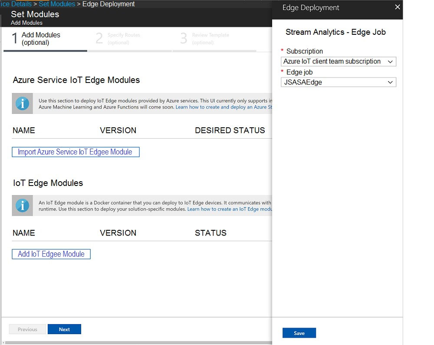Open the JSASAEdge combo box
This screenshot has height=345, width=434.
[339, 82]
